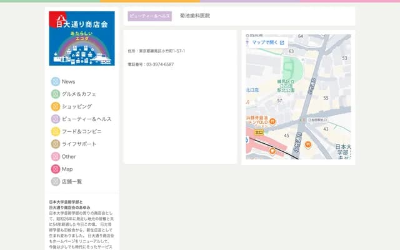
Task: Click the 北口店 label on map
Action: (x=252, y=90)
